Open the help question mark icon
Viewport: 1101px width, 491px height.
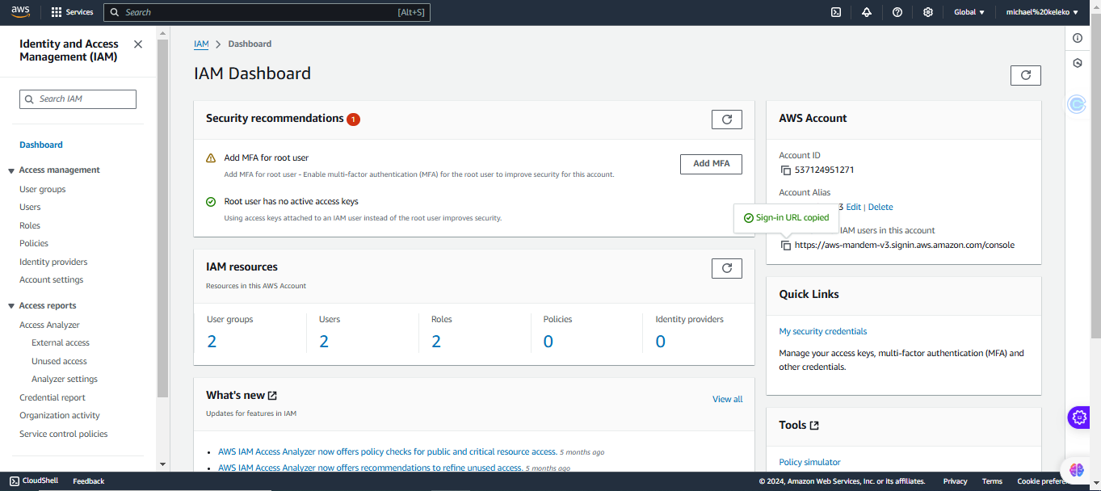coord(897,12)
